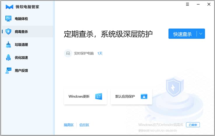The image size is (215, 136).
Task: Open the 默认应用保护 card text
Action: coord(125,97)
